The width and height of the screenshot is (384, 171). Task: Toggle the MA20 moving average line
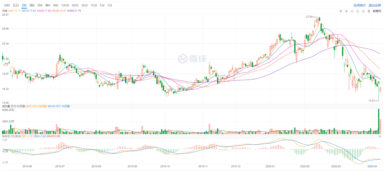coord(44,11)
